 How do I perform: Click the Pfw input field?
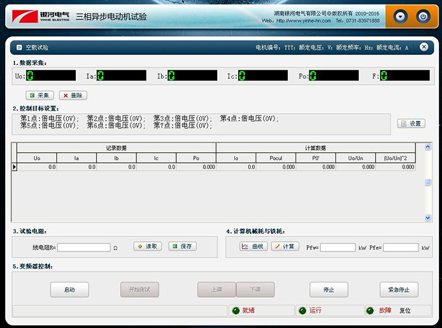[x=337, y=248]
